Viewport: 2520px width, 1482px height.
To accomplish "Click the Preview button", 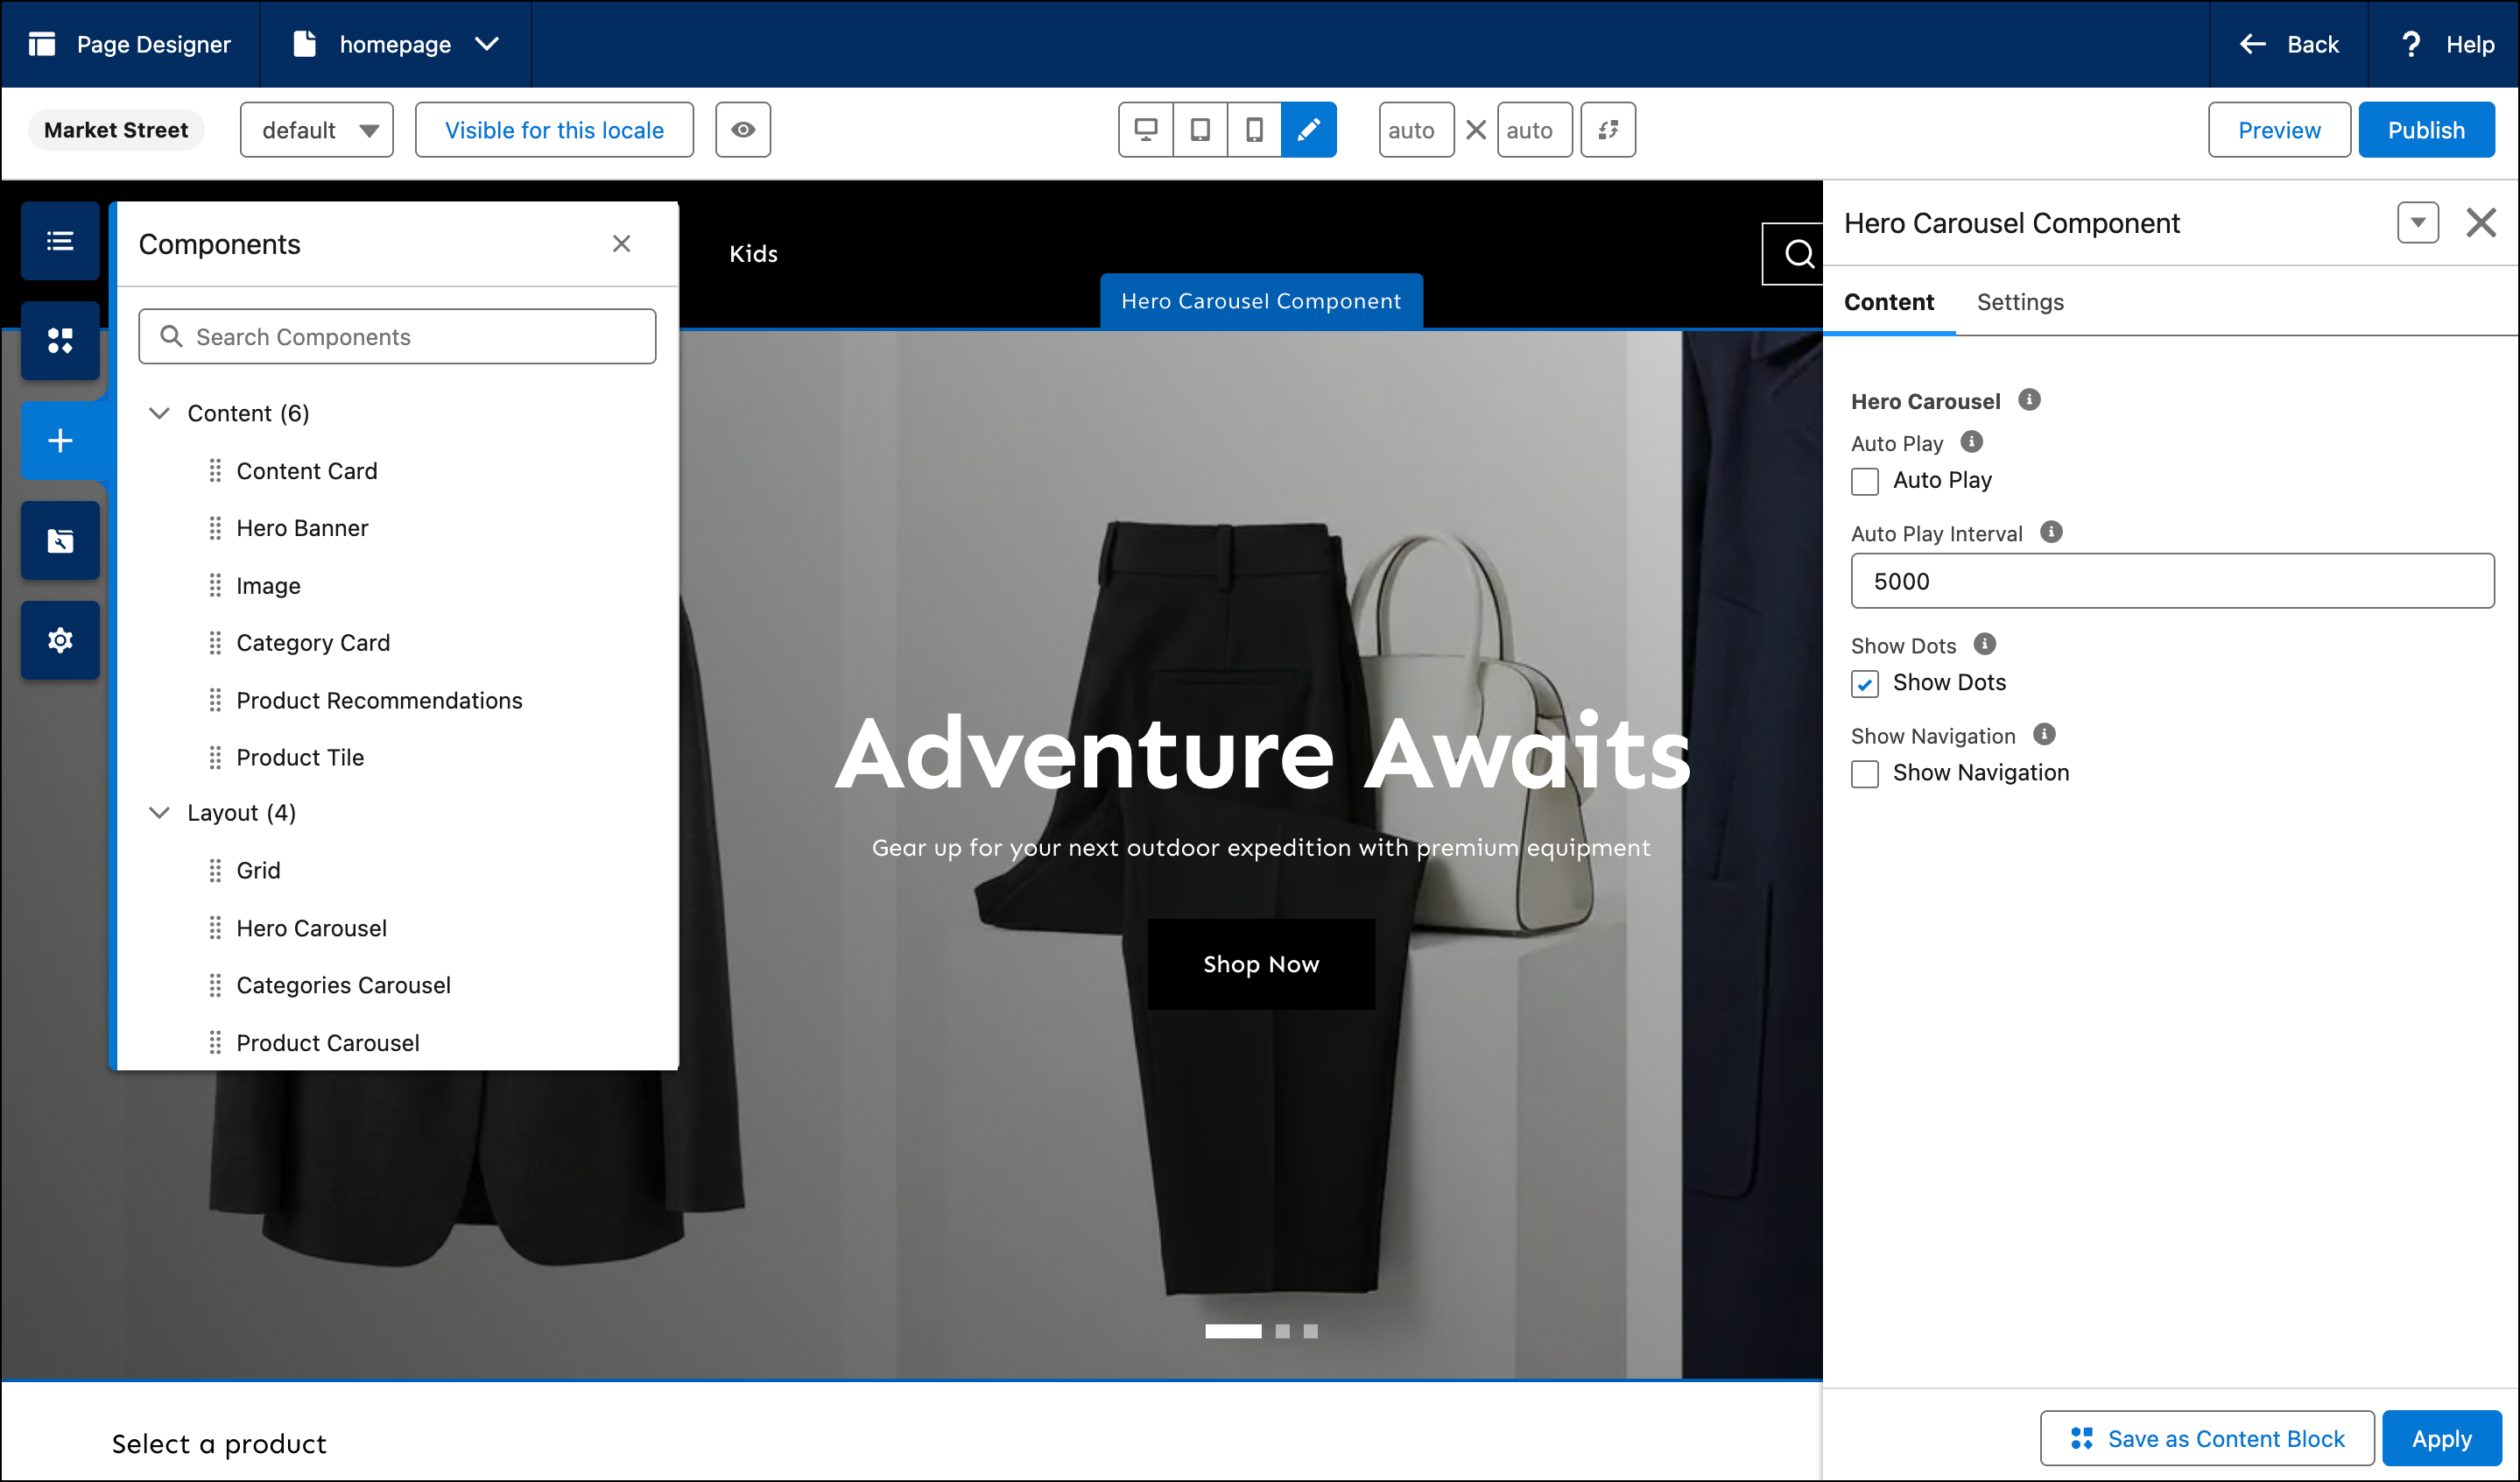I will pos(2279,130).
